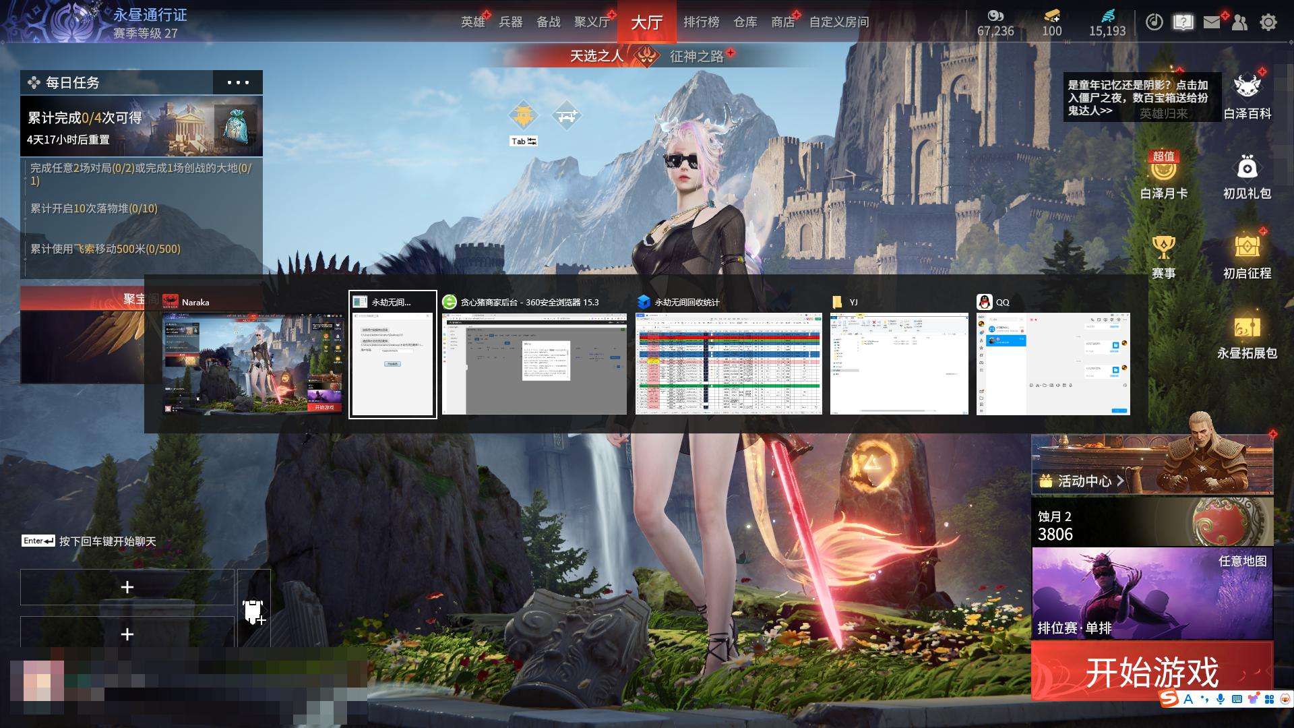Click the weapon hexagon icon beside hero icon
The height and width of the screenshot is (728, 1294).
(566, 116)
